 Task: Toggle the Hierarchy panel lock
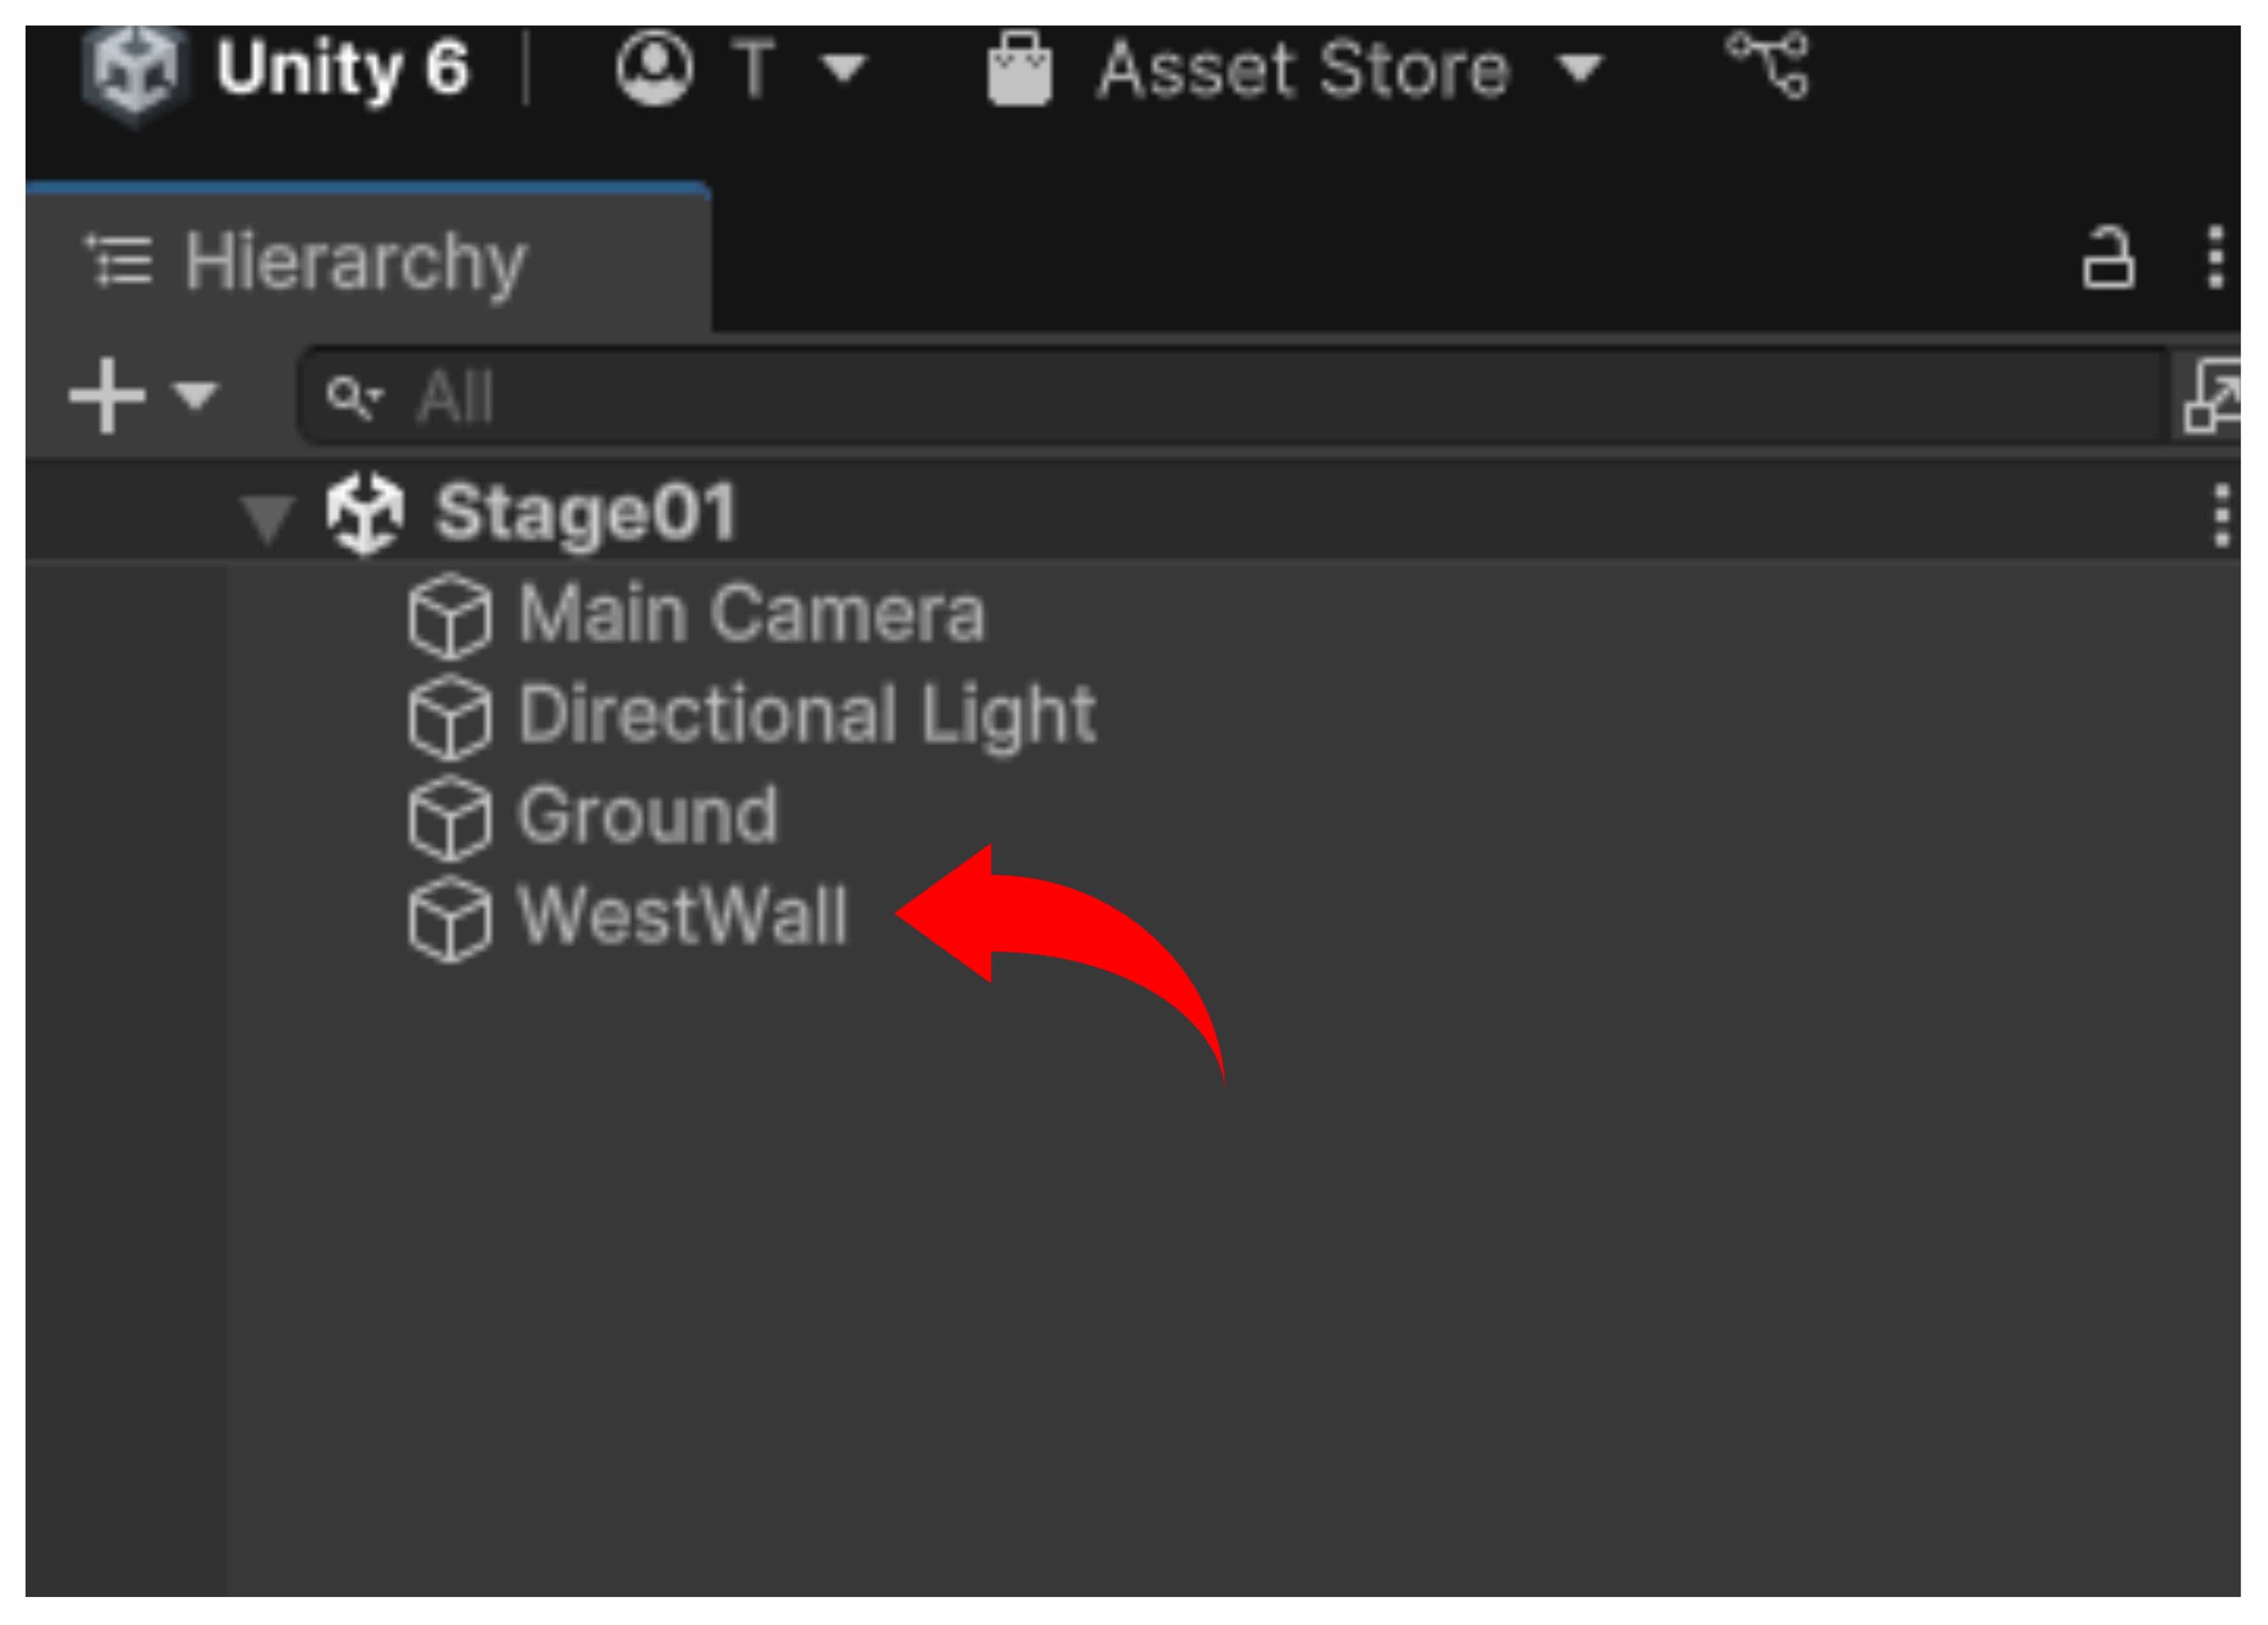click(x=2107, y=260)
